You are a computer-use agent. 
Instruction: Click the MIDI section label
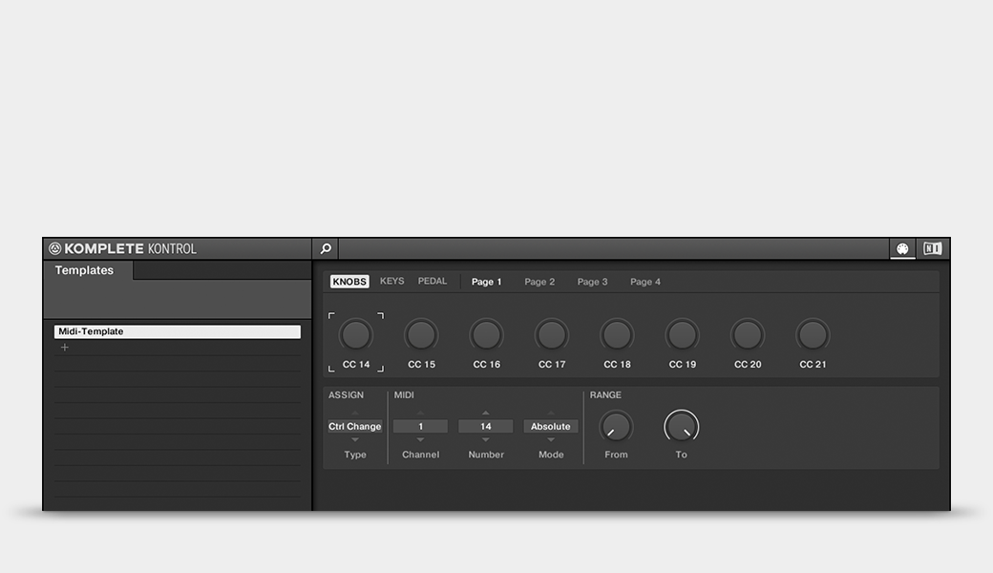coord(404,395)
